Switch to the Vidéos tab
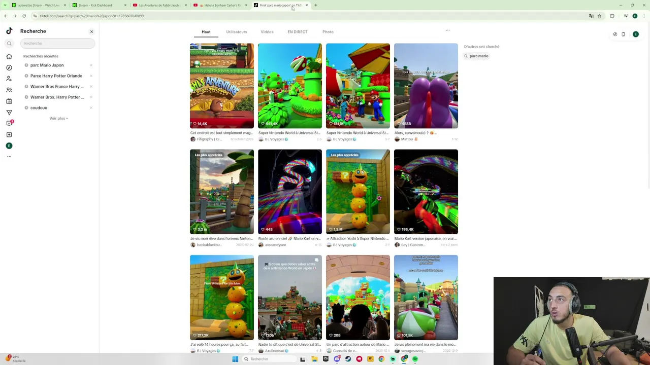This screenshot has width=650, height=365. click(x=267, y=32)
